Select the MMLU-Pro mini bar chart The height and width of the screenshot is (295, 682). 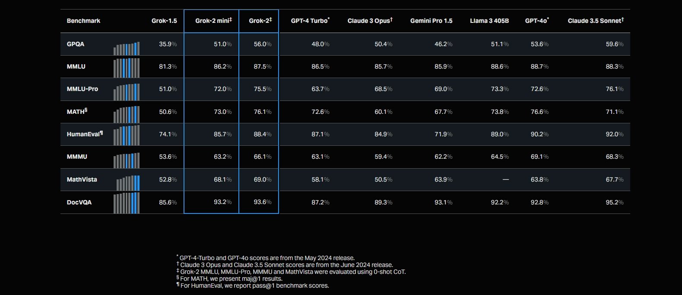point(127,92)
